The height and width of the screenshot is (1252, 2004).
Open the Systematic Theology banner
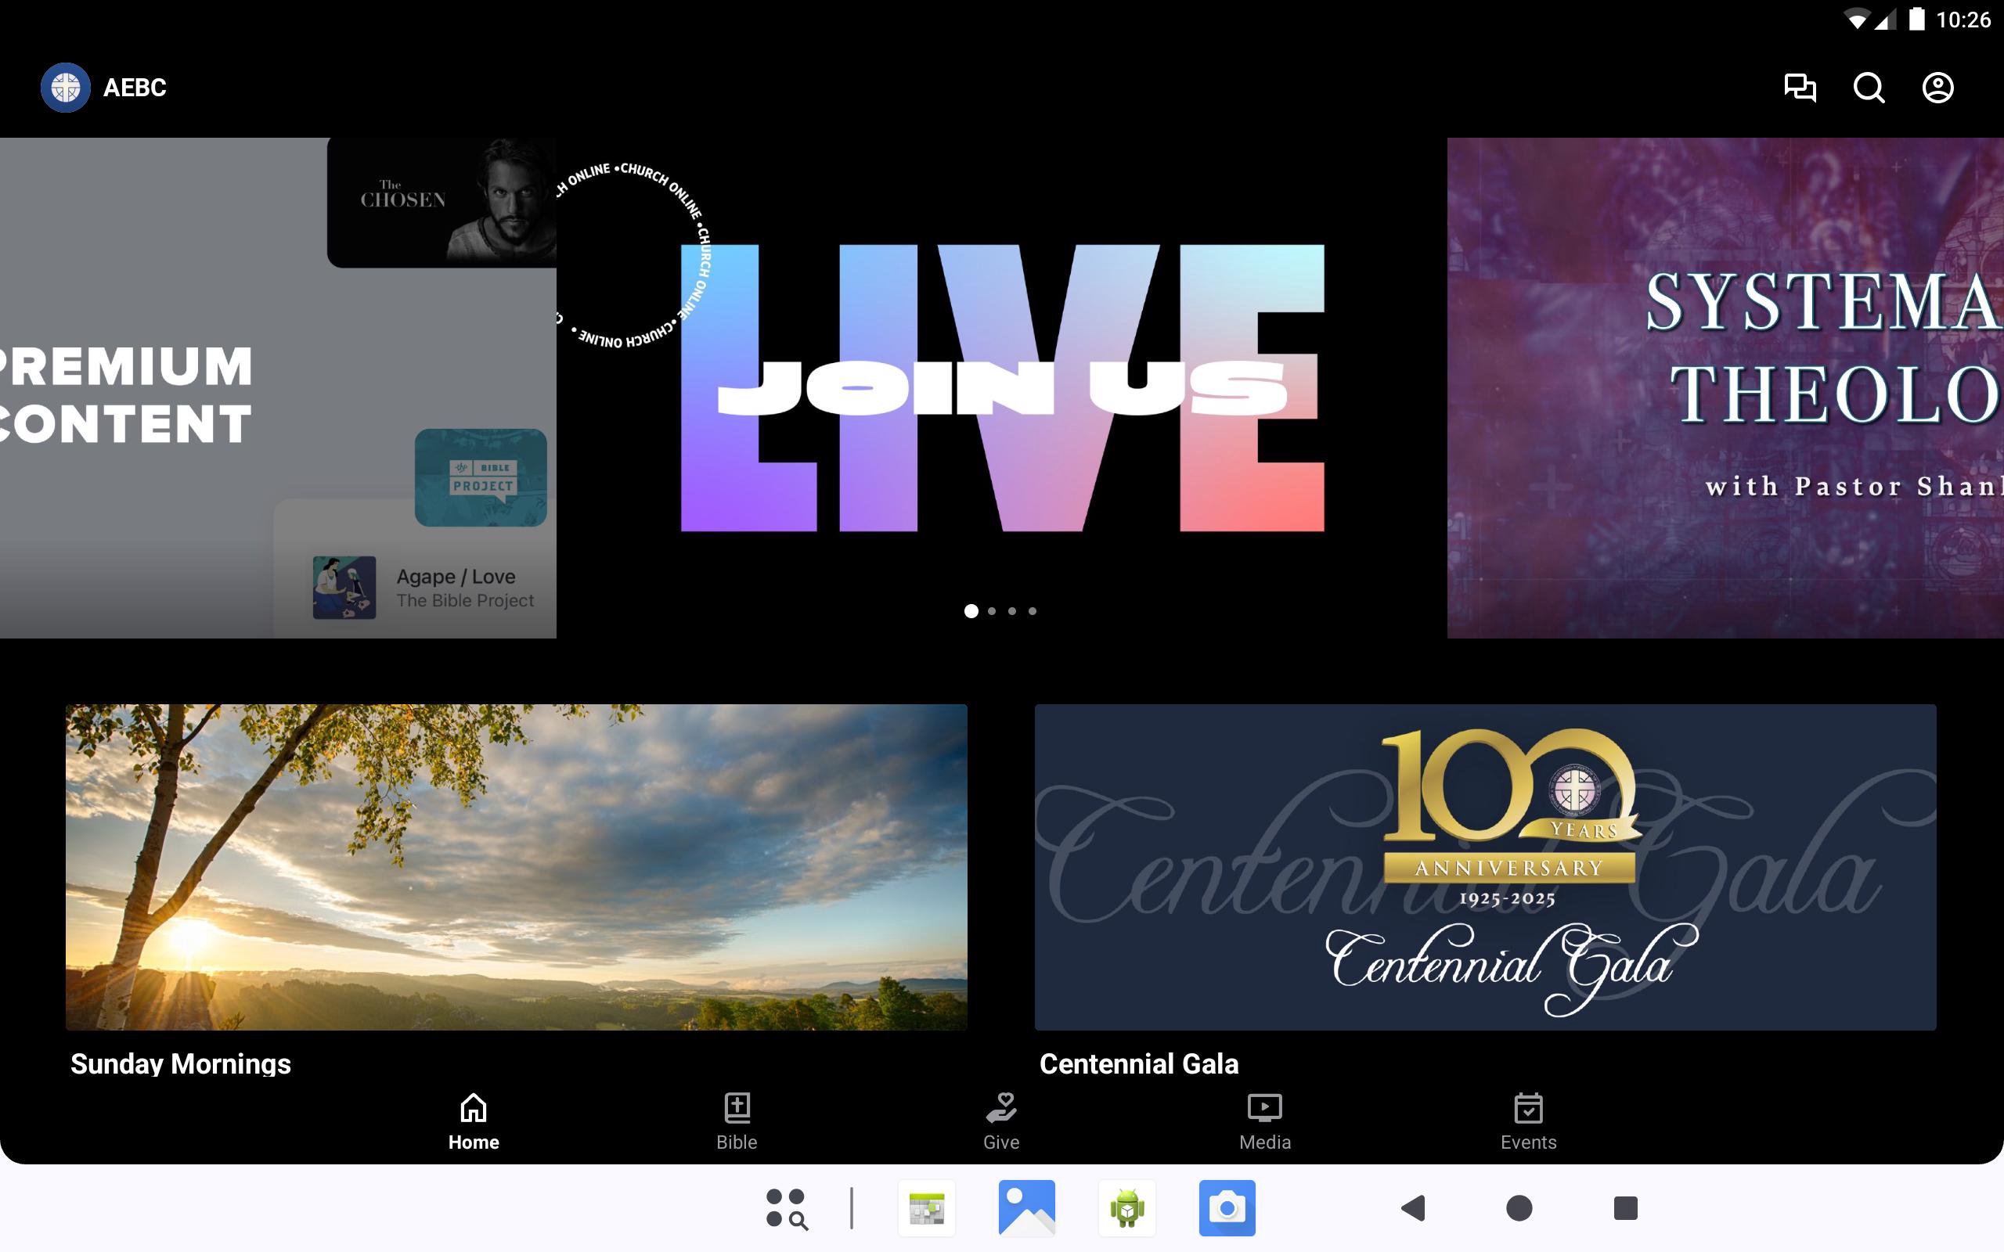pos(1725,387)
